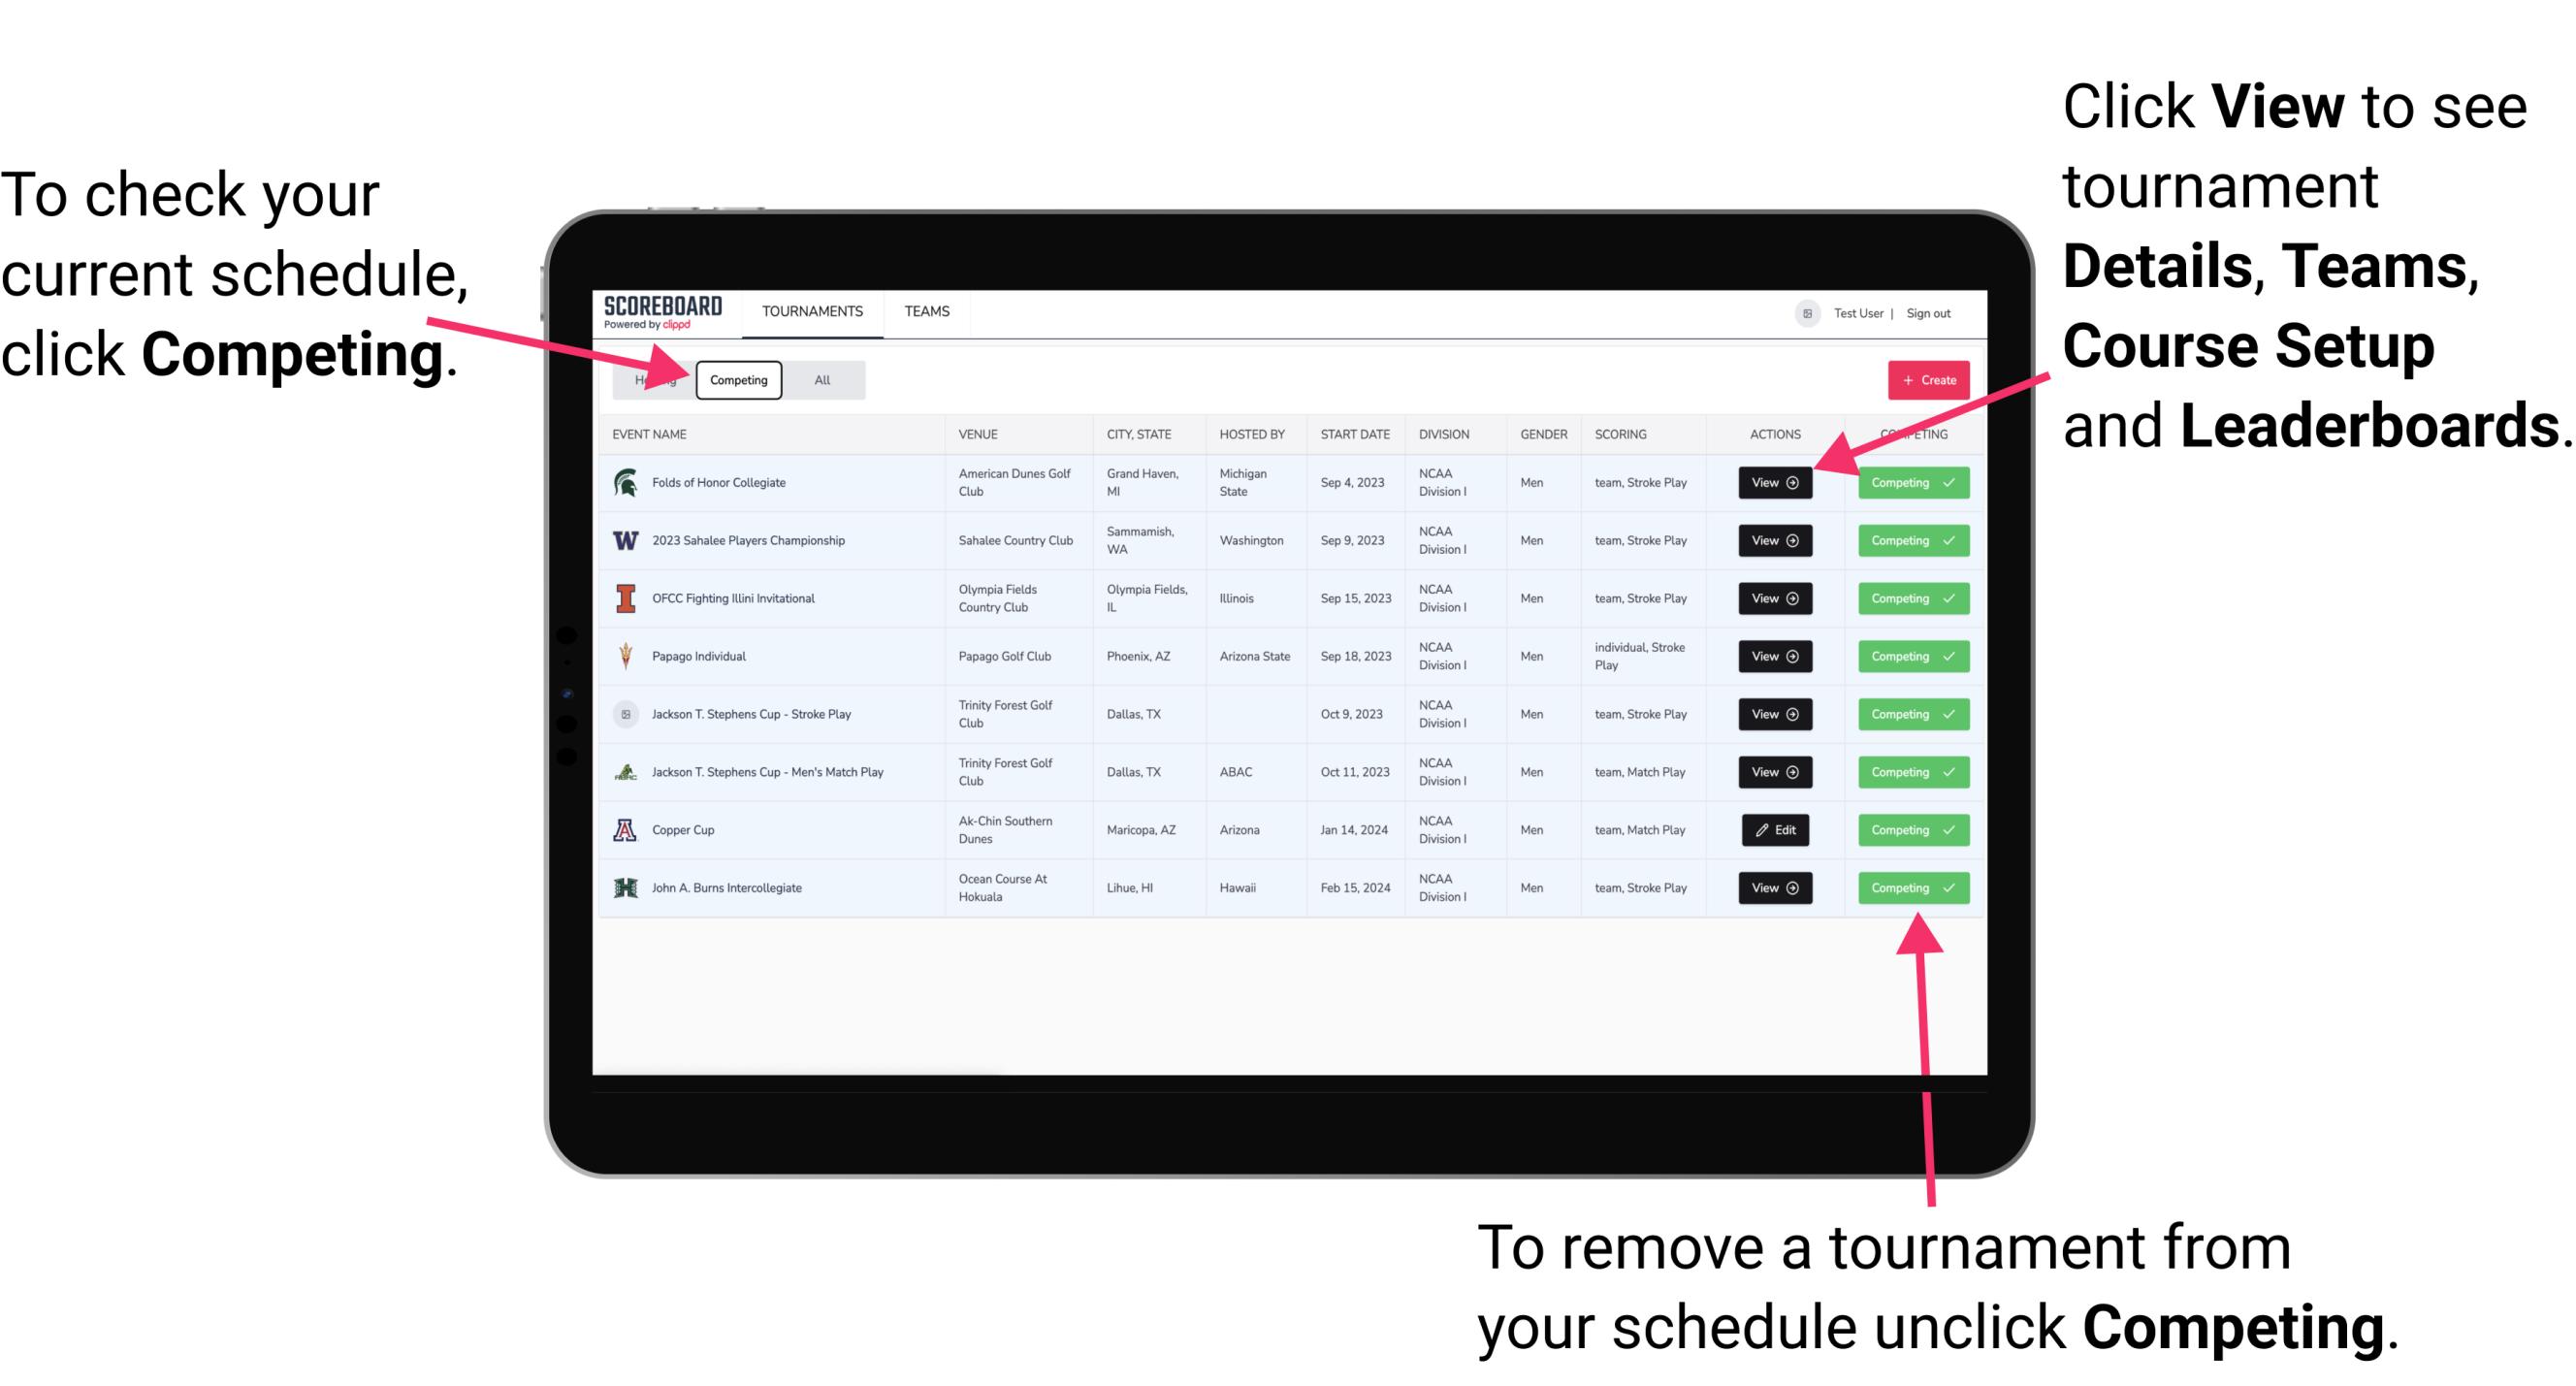Click the TOURNAMENTS menu item
This screenshot has height=1386, width=2576.
click(x=814, y=310)
